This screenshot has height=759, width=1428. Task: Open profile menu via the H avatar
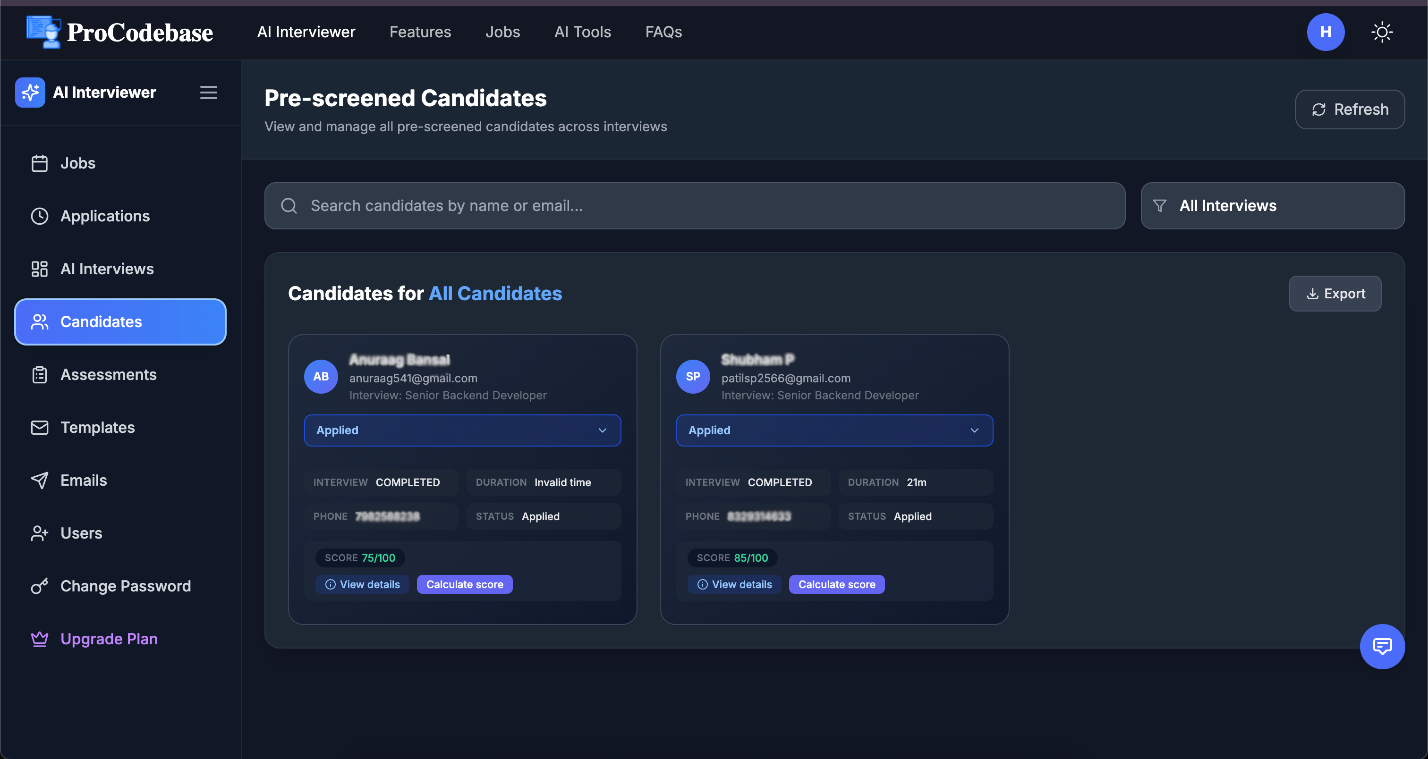(x=1326, y=32)
